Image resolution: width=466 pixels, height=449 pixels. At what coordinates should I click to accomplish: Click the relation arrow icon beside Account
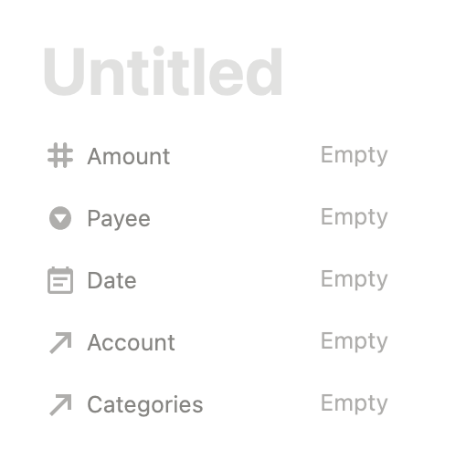[x=60, y=342]
